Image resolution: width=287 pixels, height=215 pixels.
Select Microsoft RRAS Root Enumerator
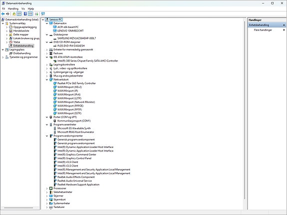click(x=76, y=132)
